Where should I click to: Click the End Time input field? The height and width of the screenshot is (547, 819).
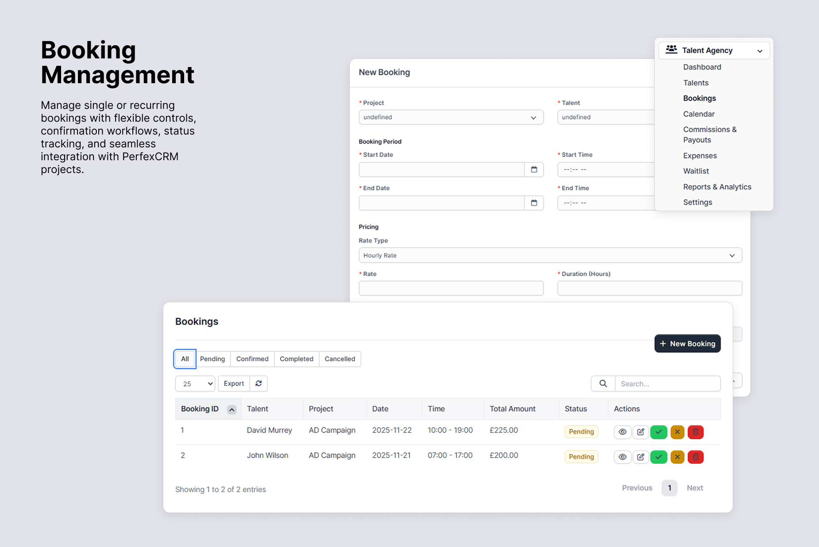(606, 203)
